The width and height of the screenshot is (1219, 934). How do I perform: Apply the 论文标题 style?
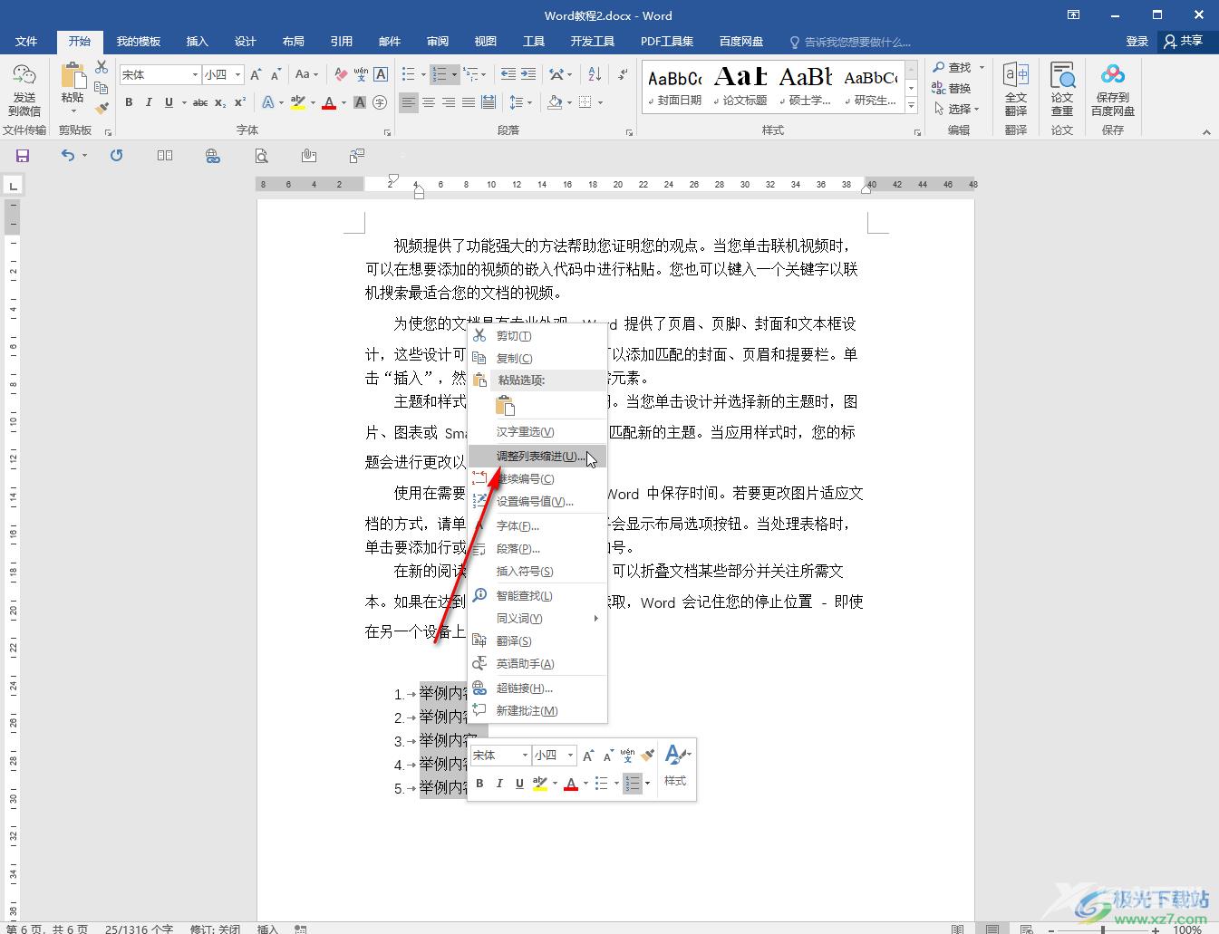click(740, 87)
